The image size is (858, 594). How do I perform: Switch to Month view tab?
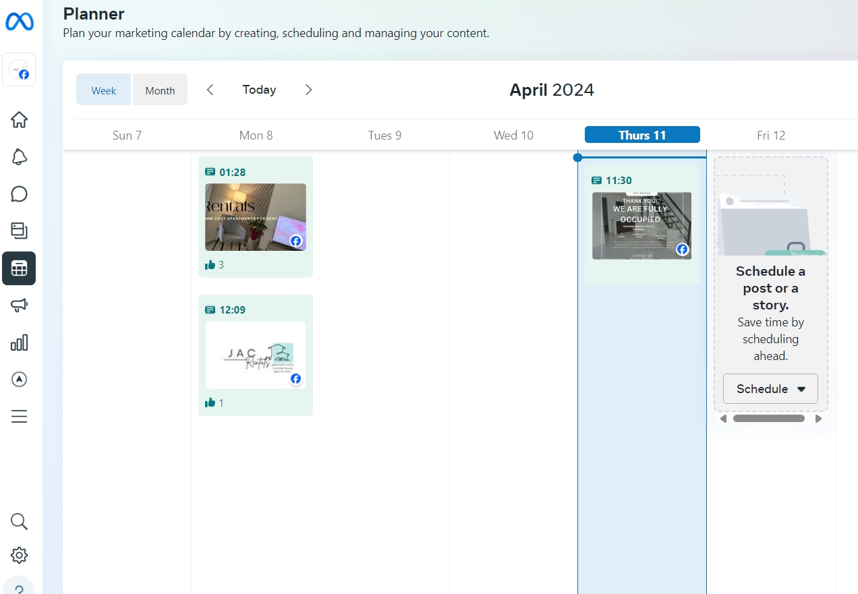click(160, 90)
